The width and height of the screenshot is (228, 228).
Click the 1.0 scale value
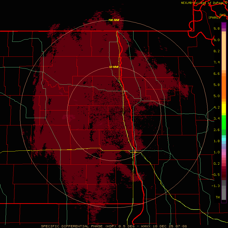(217, 152)
